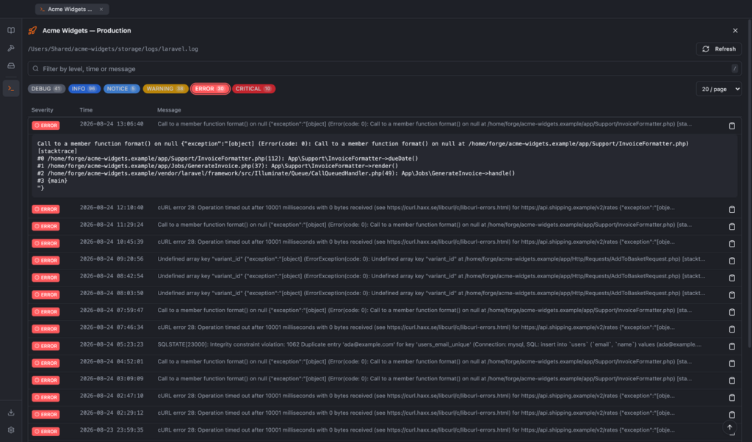Toggle the WARNING 38 level filter
Image resolution: width=752 pixels, height=442 pixels.
165,89
